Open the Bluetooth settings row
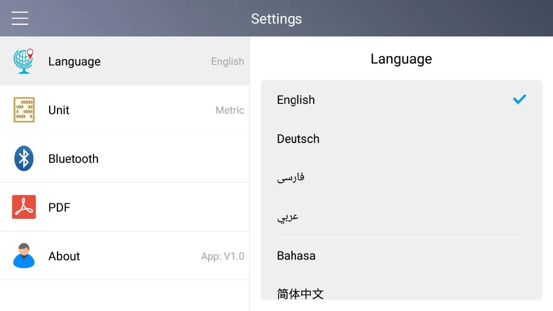This screenshot has height=311, width=553. (x=124, y=159)
